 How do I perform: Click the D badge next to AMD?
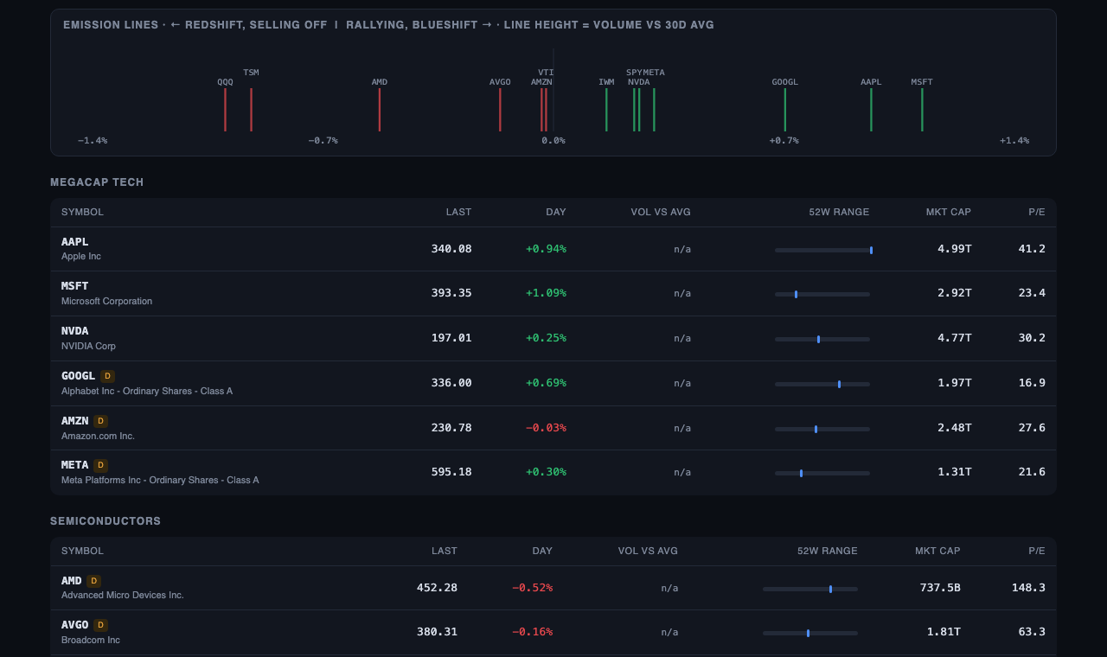93,581
